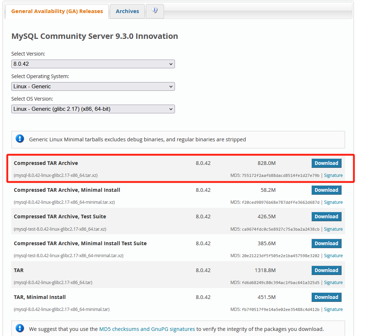Open MD5 checksums and GnuPG signatures link
Viewport: 371px width, 336px height.
coord(147,329)
